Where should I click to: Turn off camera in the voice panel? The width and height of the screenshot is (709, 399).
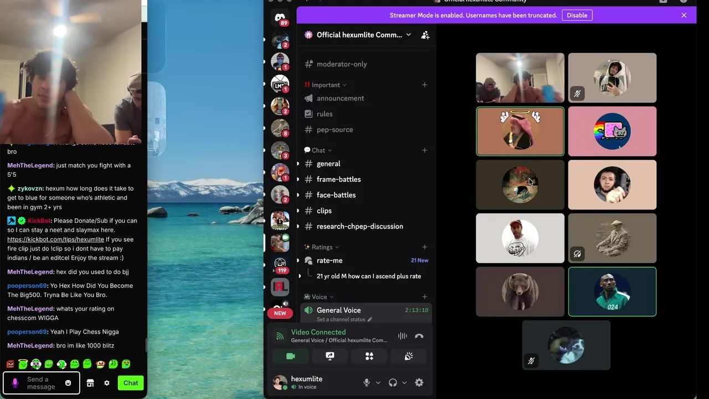tap(291, 356)
